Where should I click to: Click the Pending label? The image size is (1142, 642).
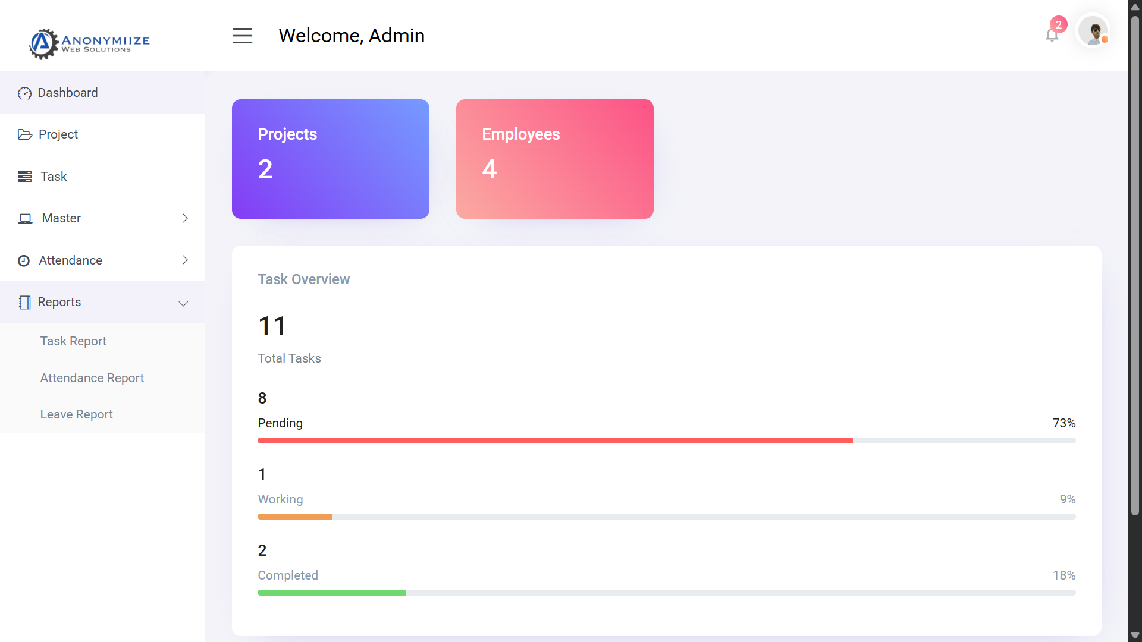click(280, 423)
